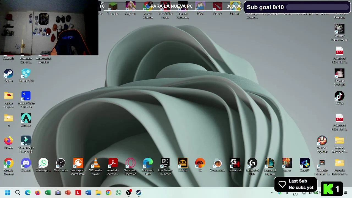This screenshot has width=352, height=198.
Task: Click the AnyDesk label
Action: [x=9, y=58]
